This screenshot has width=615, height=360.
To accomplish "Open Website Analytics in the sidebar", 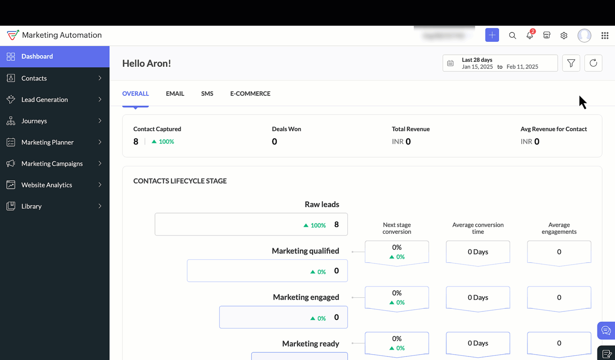I will 55,185.
